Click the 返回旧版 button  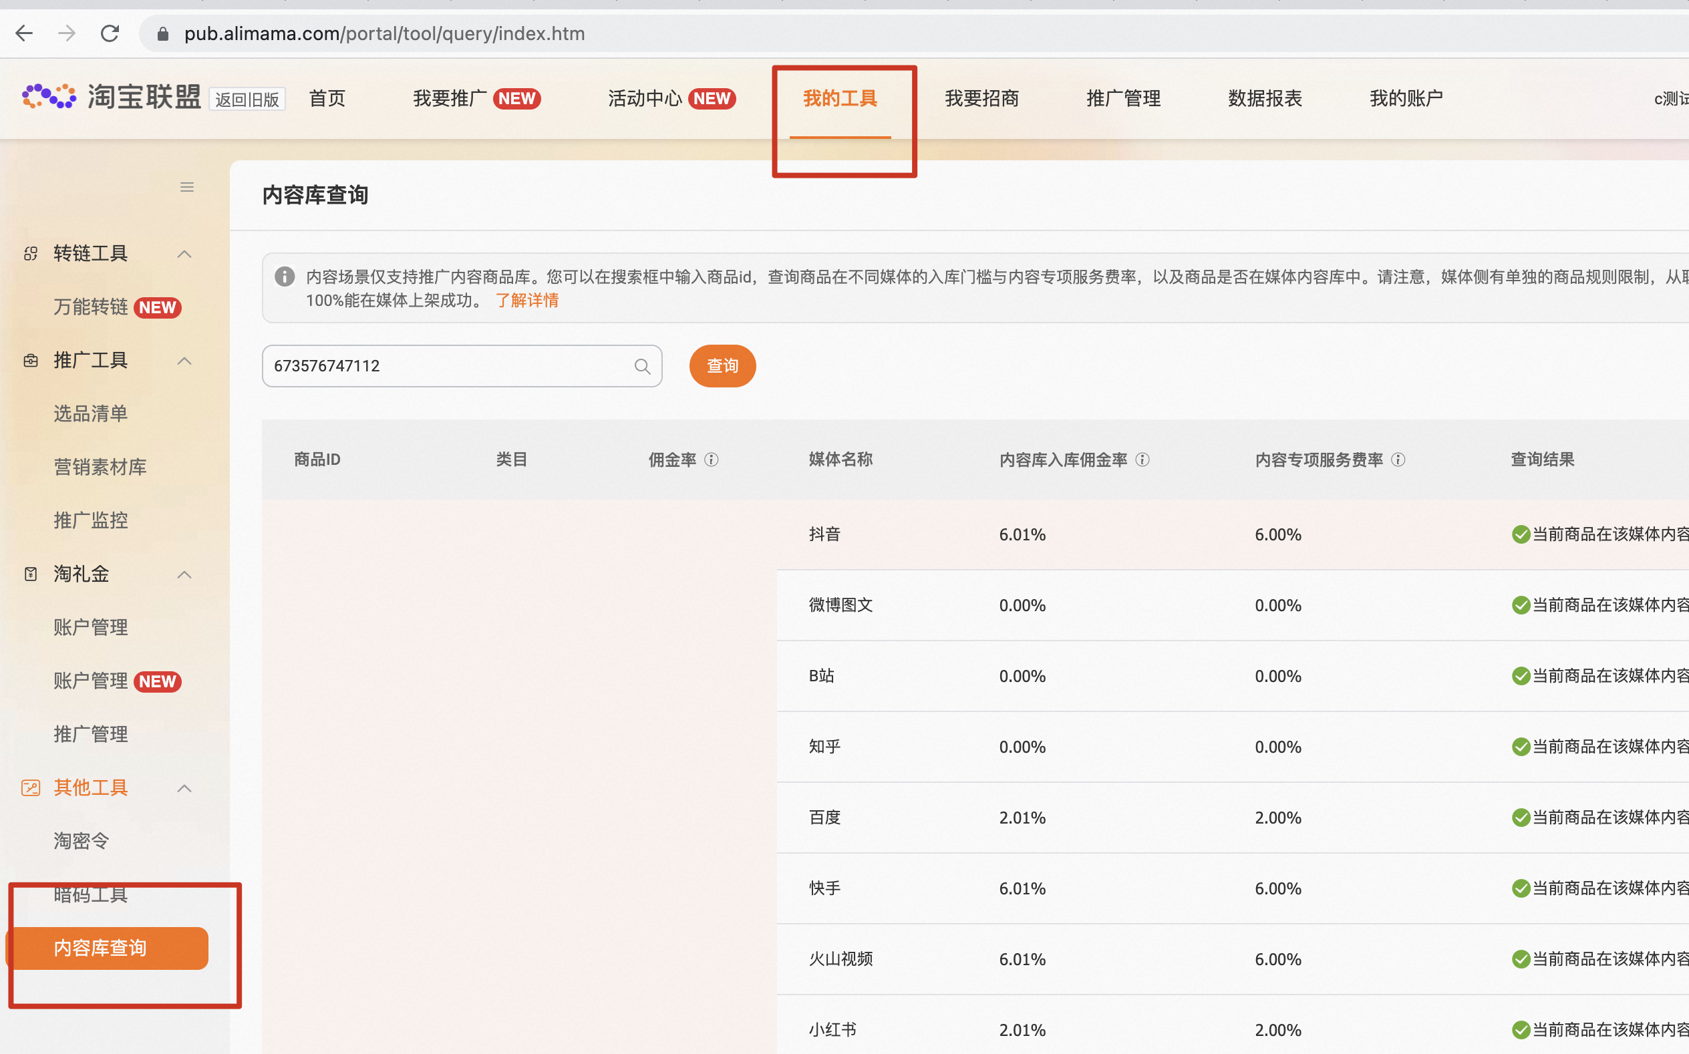pyautogui.click(x=247, y=99)
